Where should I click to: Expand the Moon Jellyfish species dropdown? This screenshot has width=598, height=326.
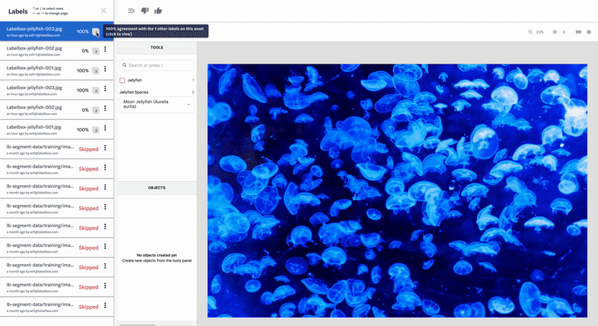click(157, 104)
